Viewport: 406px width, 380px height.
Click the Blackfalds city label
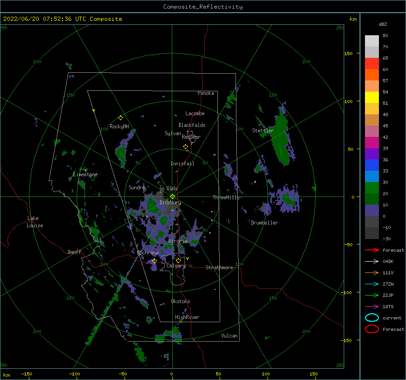tap(192, 125)
